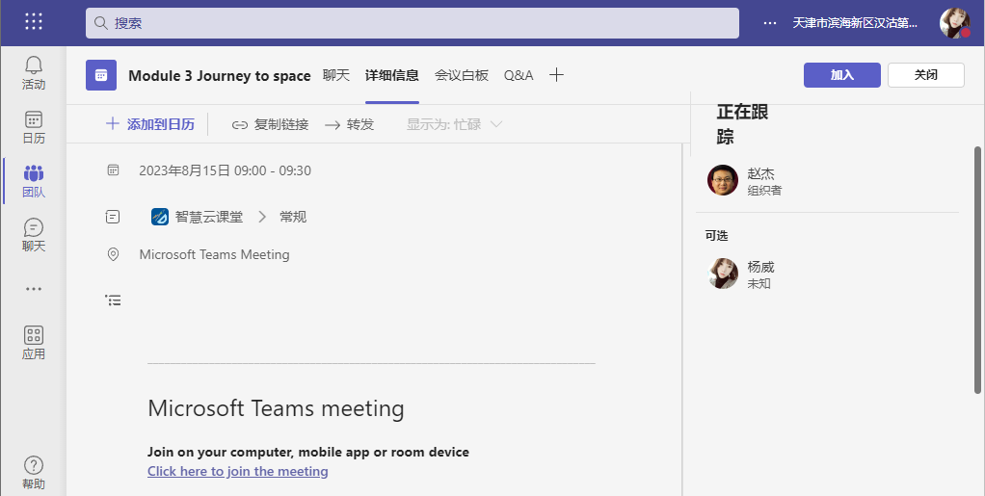Switch to the 聊天 tab
This screenshot has width=985, height=496.
[x=336, y=75]
